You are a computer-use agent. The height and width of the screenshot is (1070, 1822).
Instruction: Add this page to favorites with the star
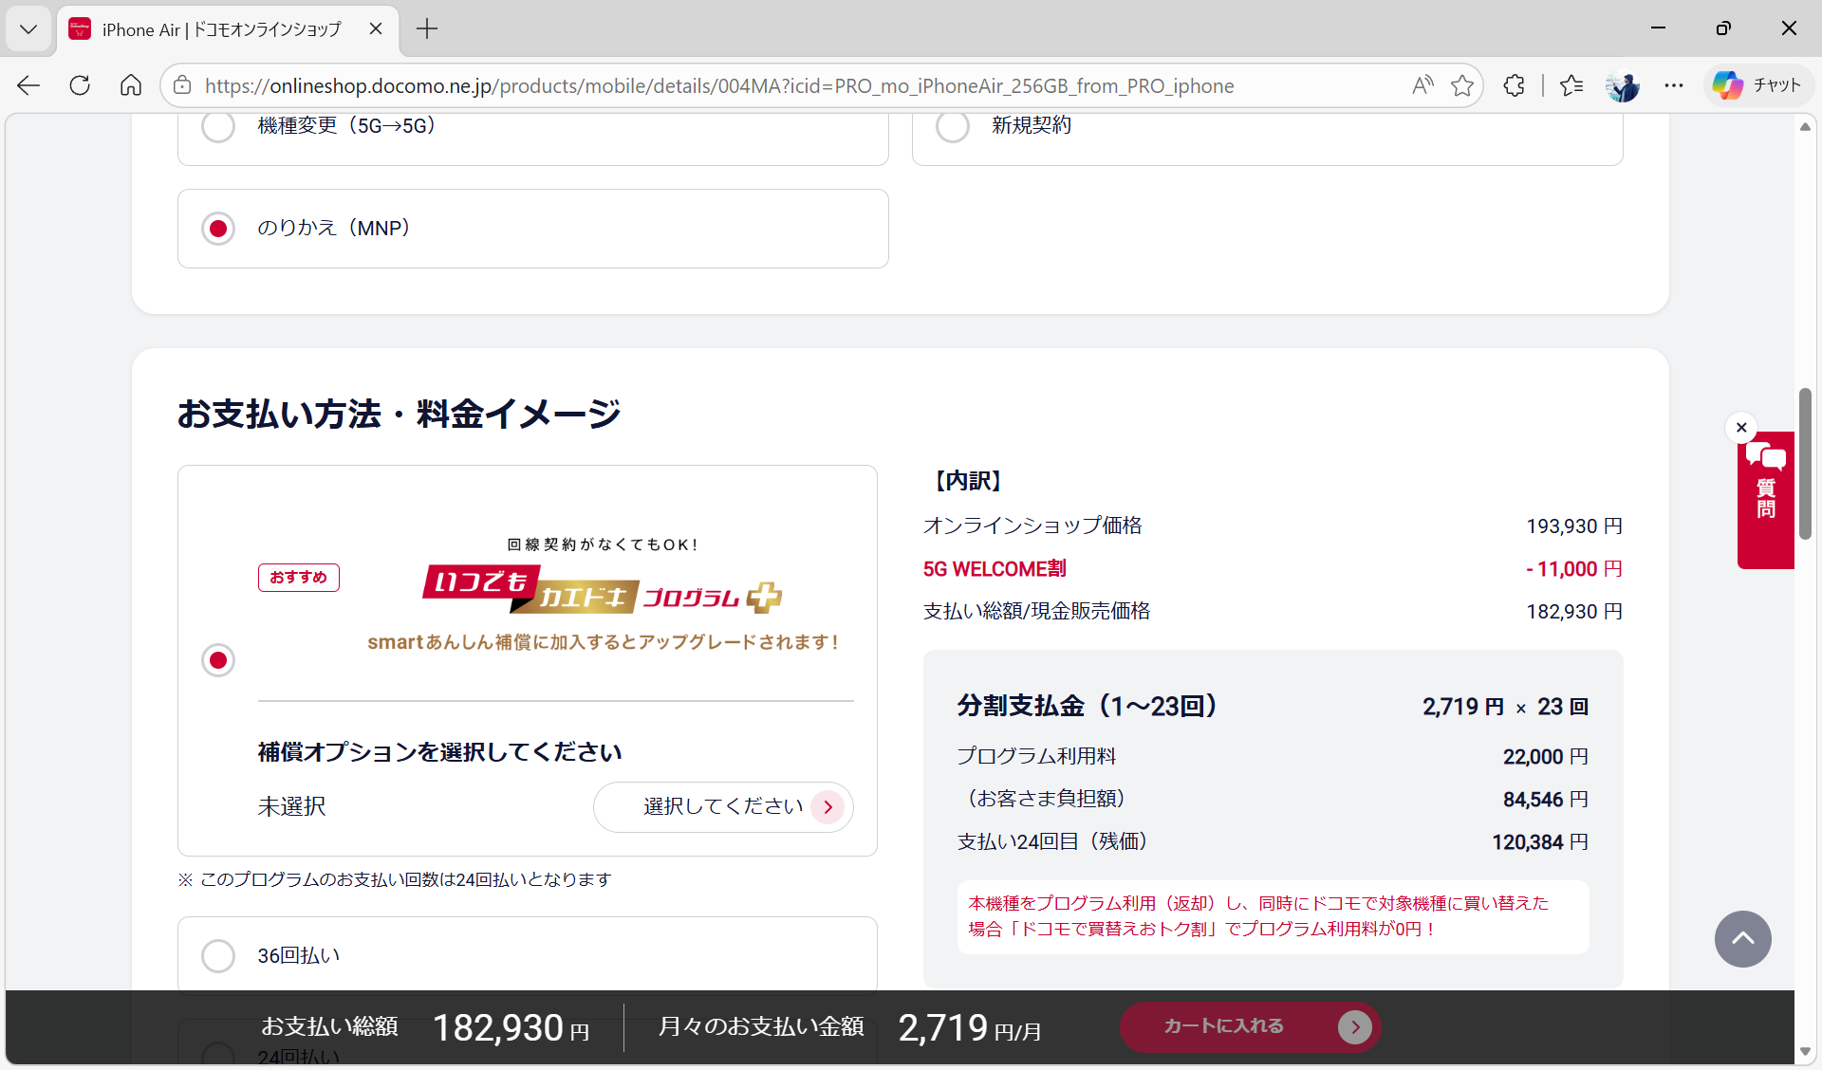pyautogui.click(x=1461, y=85)
